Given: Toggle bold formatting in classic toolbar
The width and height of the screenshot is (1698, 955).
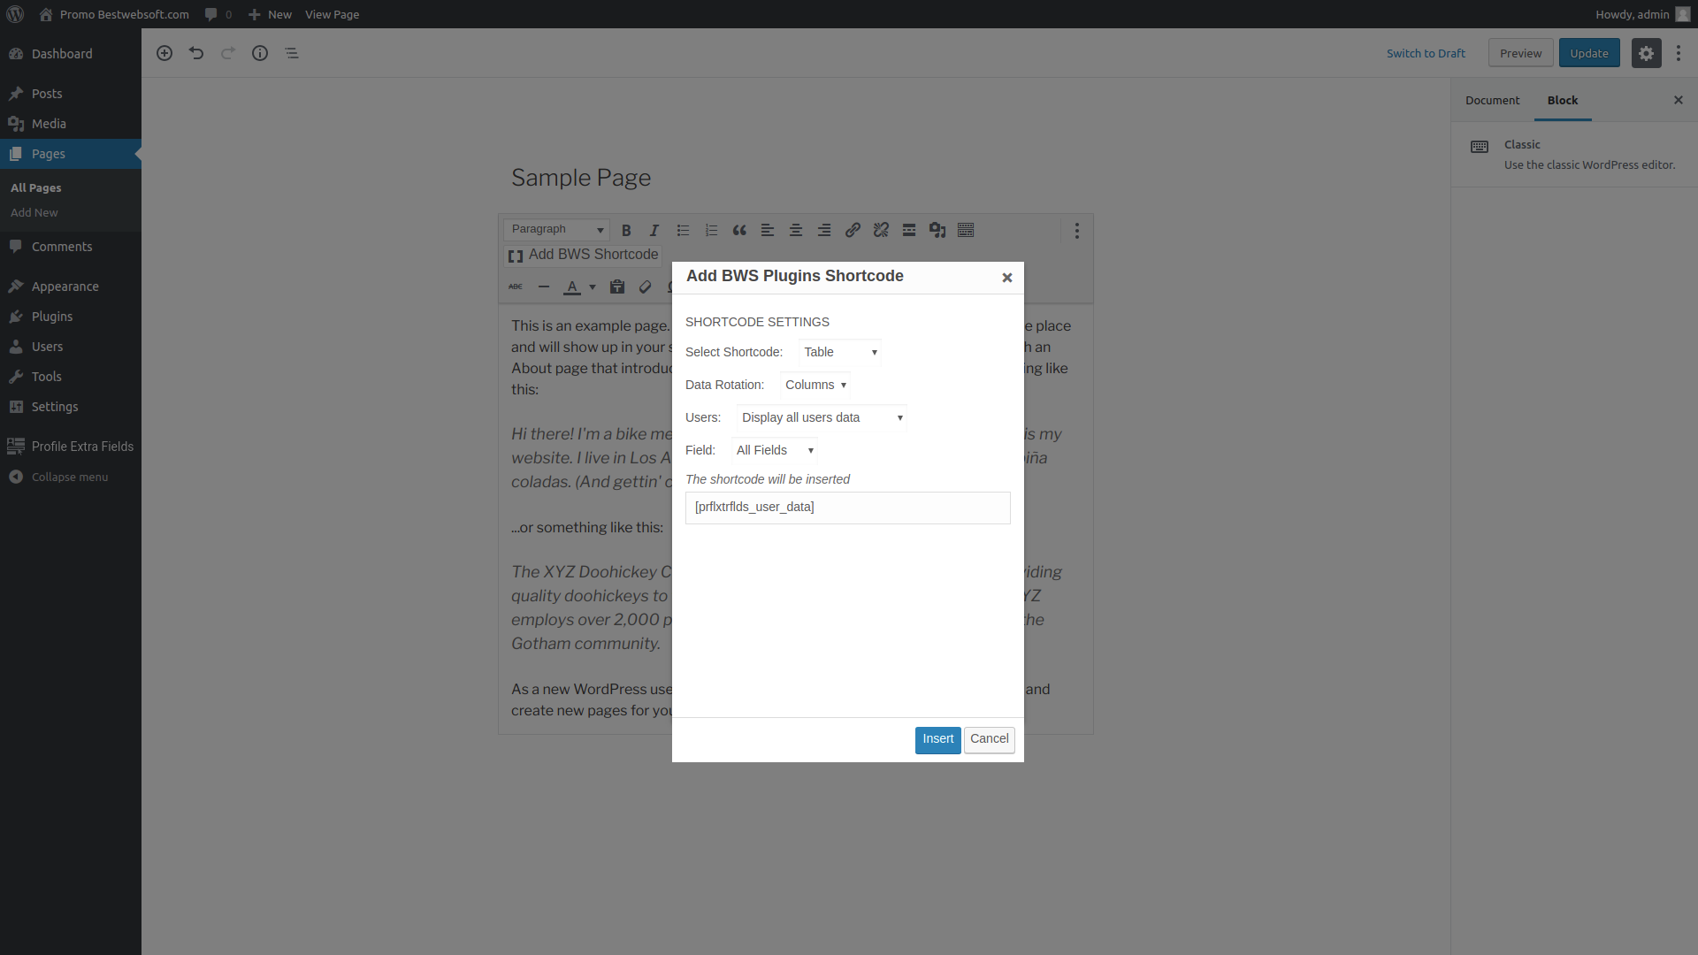Looking at the screenshot, I should coord(626,231).
